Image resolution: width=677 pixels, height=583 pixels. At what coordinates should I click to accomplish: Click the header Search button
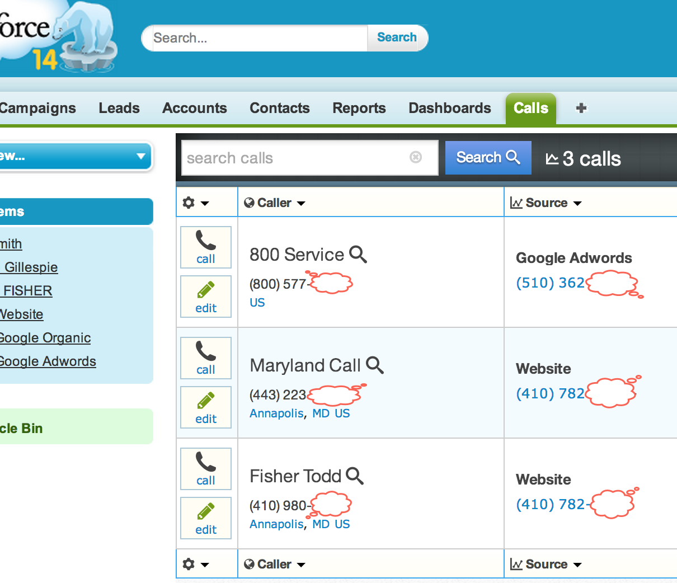[397, 37]
